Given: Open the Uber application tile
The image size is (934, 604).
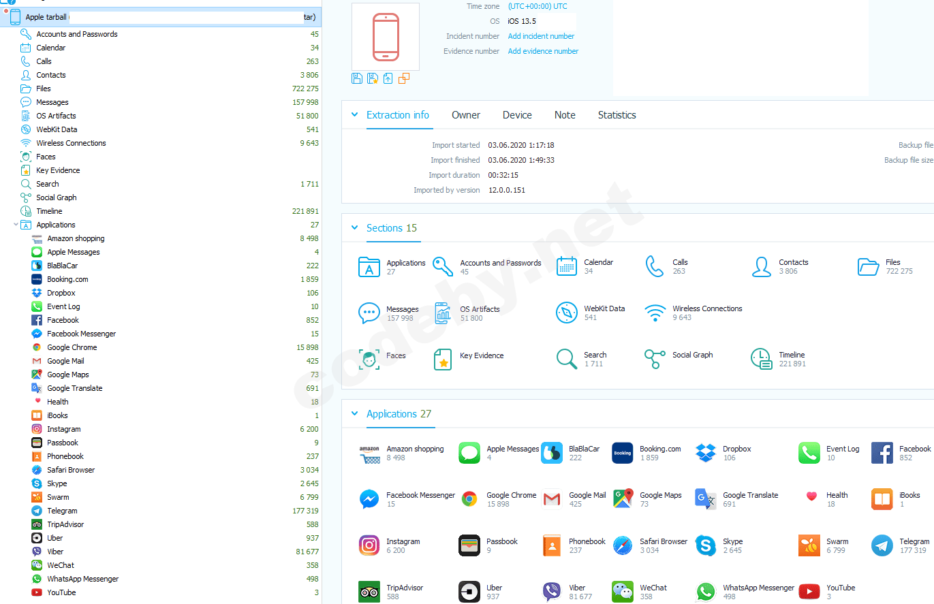Looking at the screenshot, I should [x=481, y=592].
